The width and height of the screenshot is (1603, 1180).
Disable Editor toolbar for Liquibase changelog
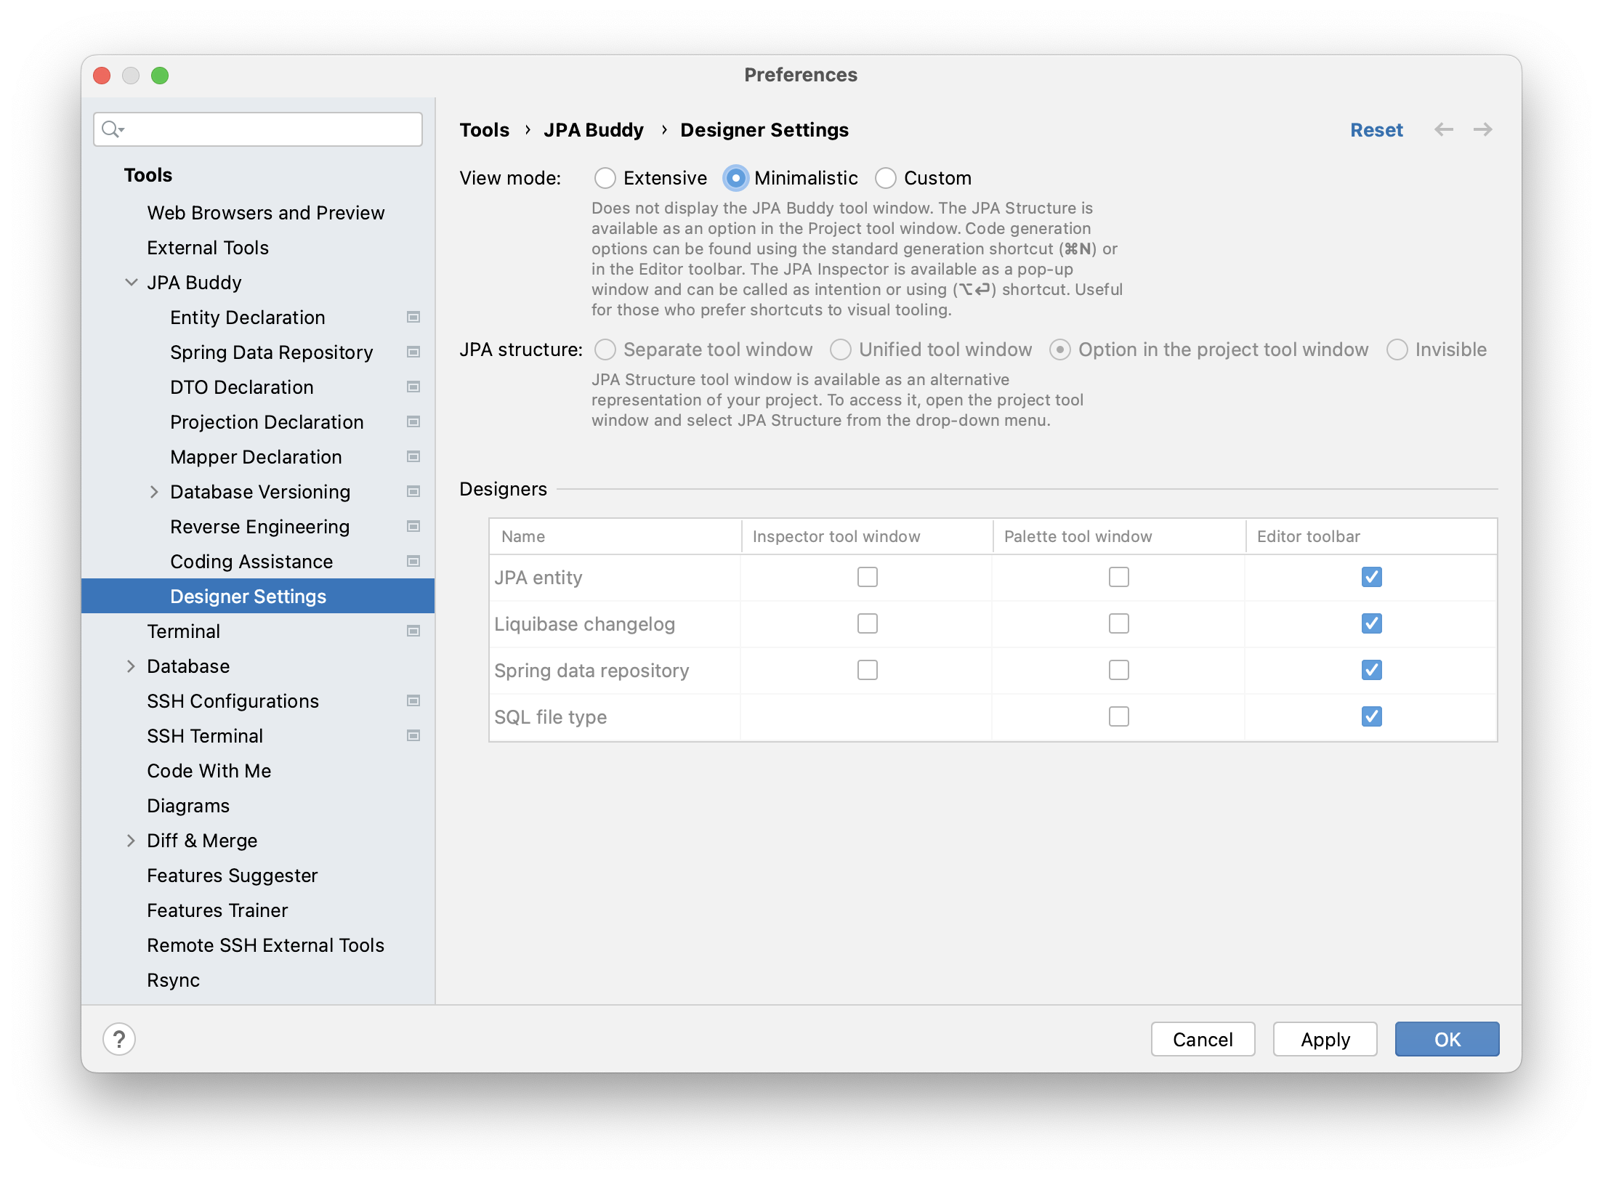point(1371,623)
